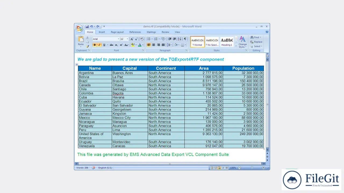
Task: Decrease paragraph indent
Action: point(170,39)
